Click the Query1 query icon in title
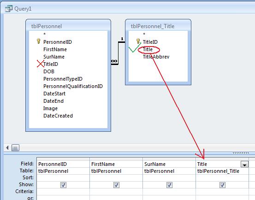The image size is (255, 200). click(x=8, y=9)
